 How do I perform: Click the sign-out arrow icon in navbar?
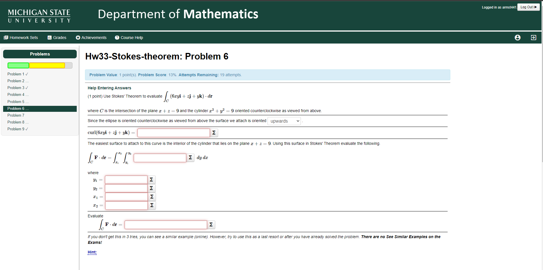click(x=534, y=38)
